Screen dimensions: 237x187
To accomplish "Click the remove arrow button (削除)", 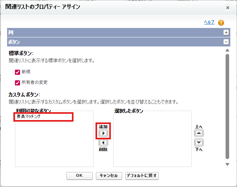I will coord(103,143).
